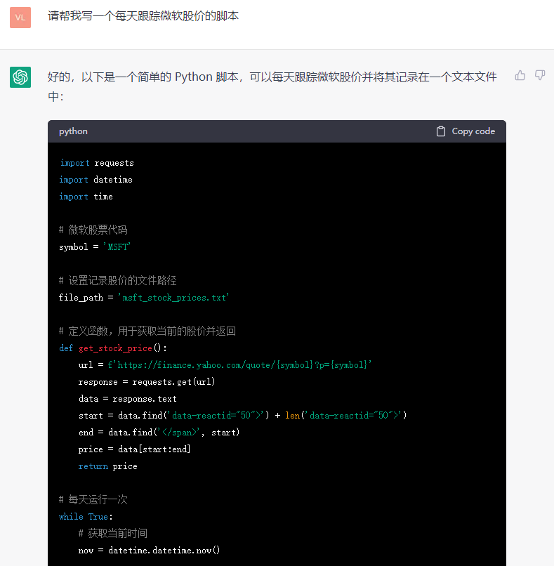The image size is (554, 566).
Task: Click the clipboard icon in code header
Action: tap(441, 131)
